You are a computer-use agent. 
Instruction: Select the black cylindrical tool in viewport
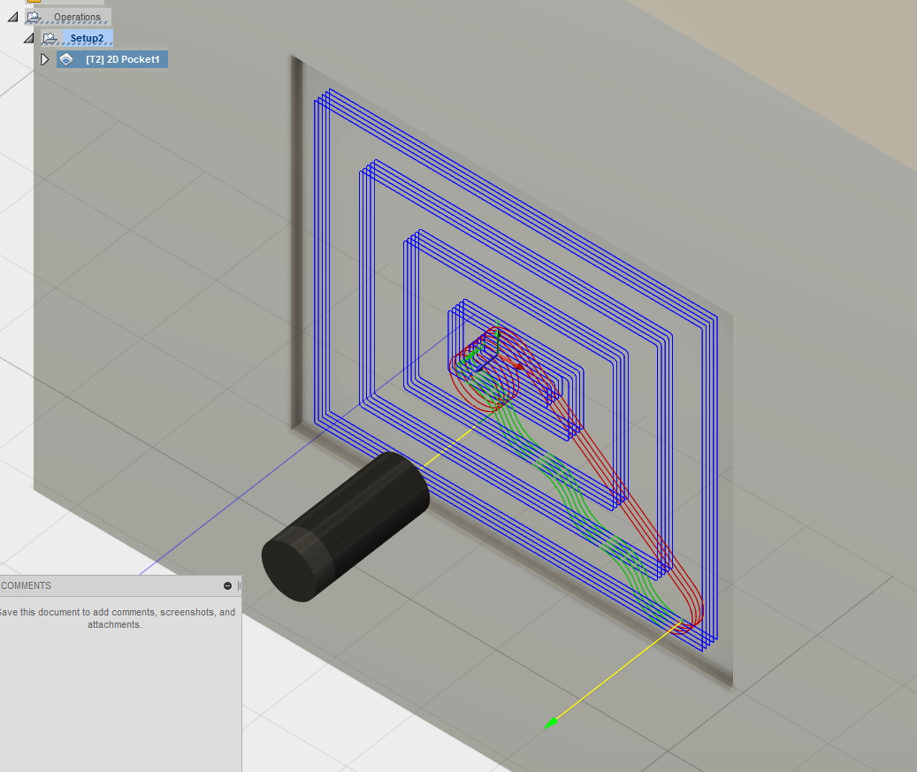click(x=345, y=526)
